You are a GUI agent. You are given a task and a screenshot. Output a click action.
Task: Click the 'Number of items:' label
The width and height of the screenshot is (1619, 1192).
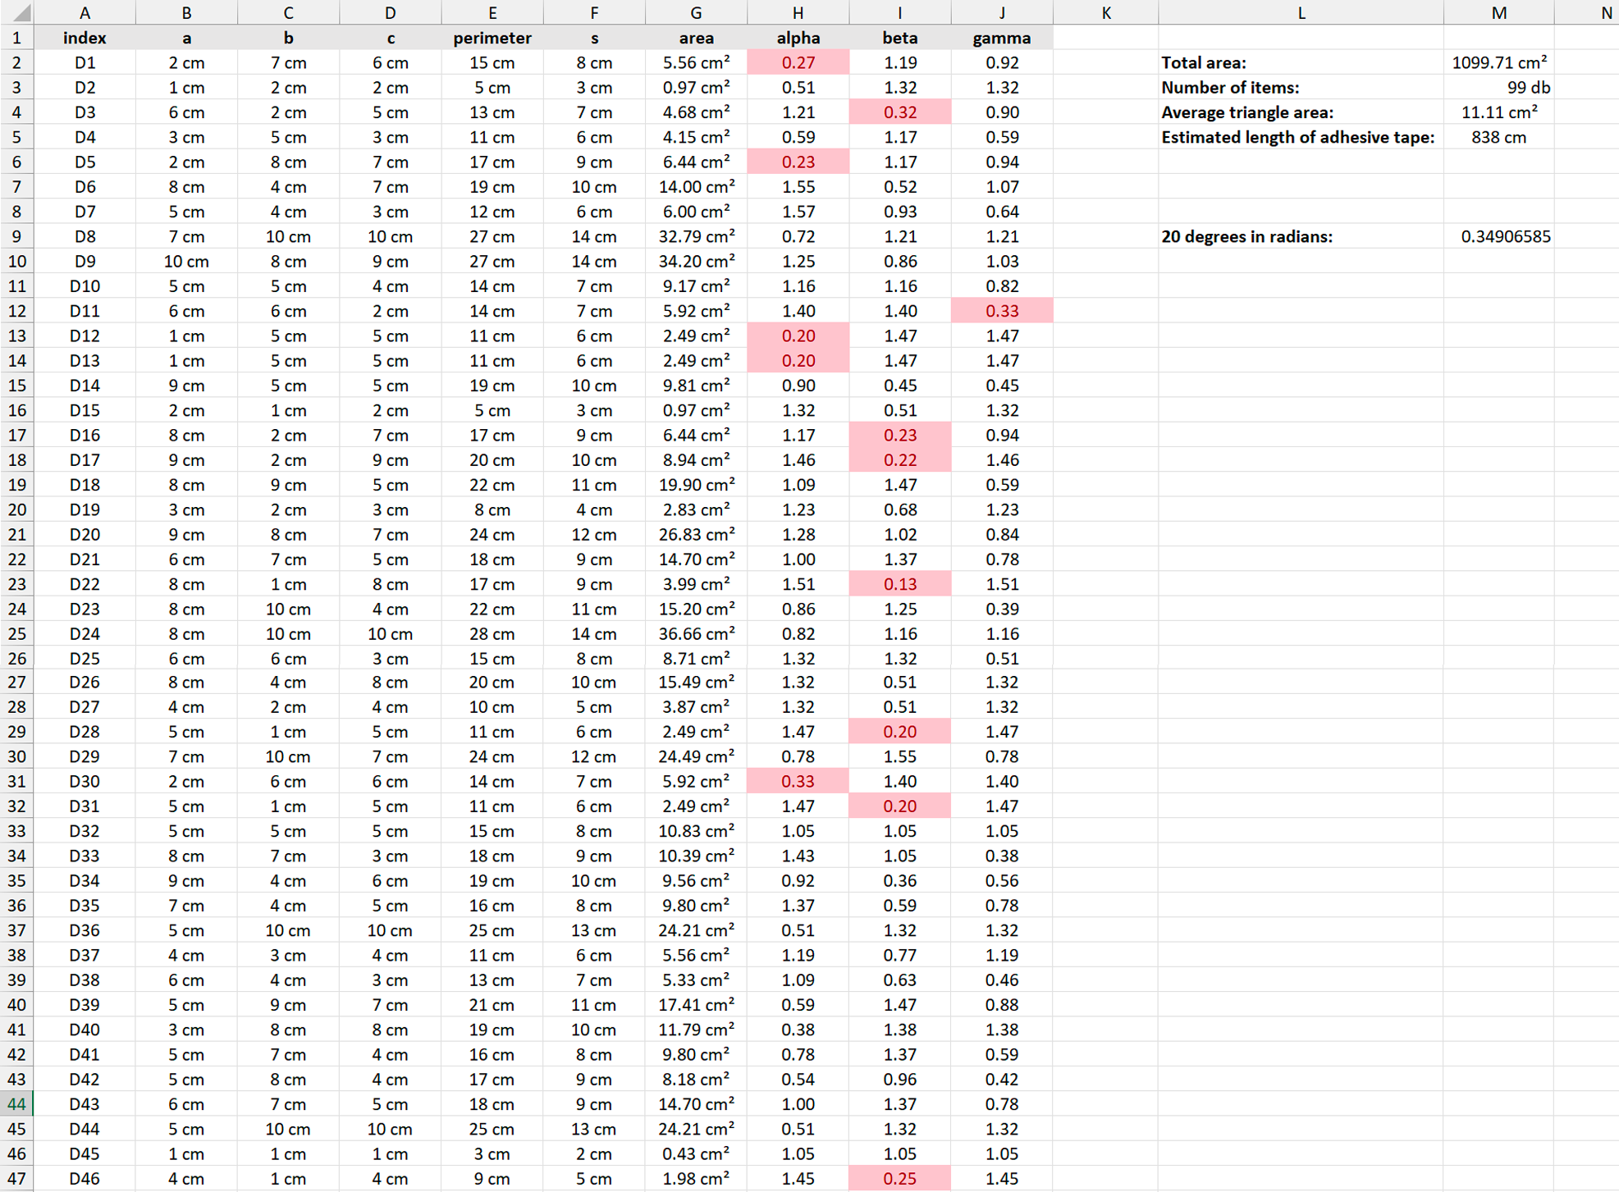tap(1301, 88)
